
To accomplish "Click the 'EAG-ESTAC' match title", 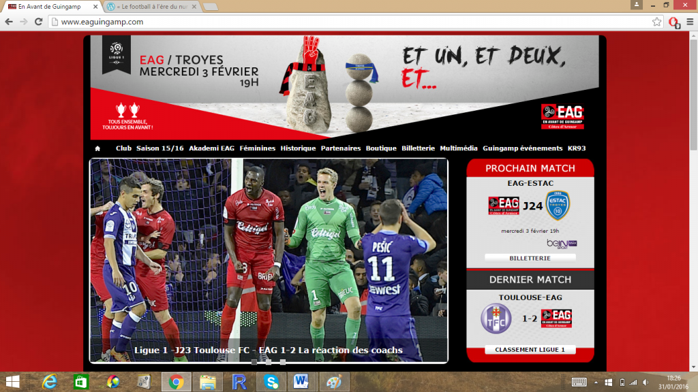I will click(530, 183).
